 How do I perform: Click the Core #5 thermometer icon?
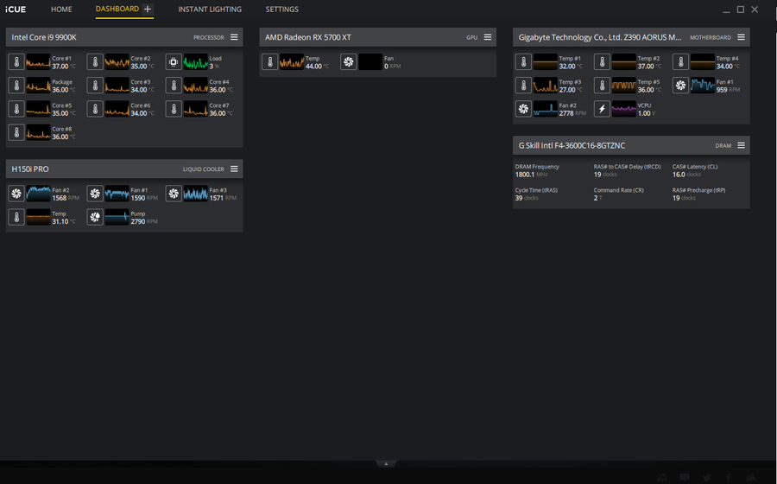click(16, 109)
